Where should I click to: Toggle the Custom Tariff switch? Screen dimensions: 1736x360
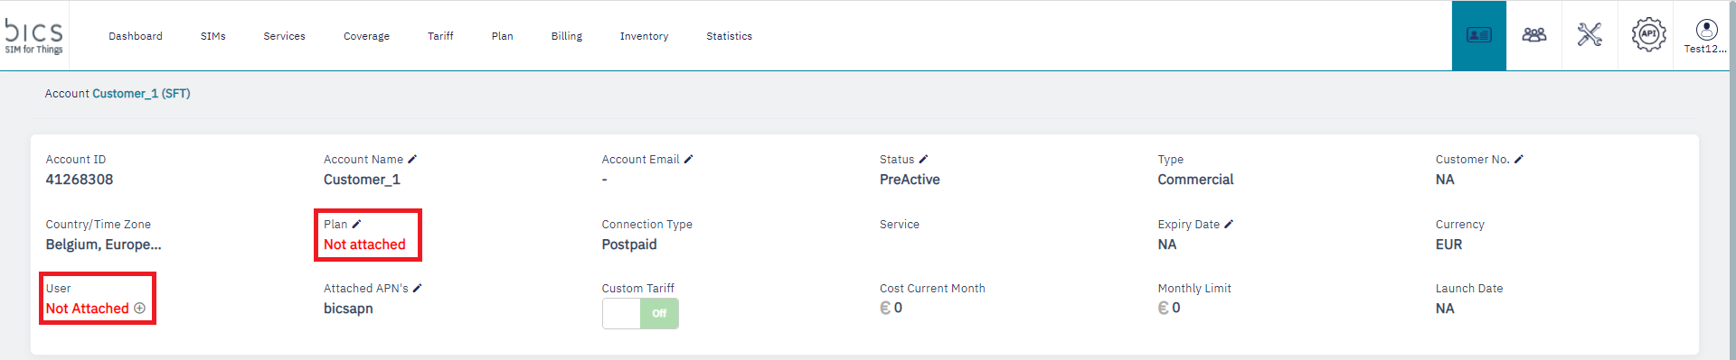640,313
